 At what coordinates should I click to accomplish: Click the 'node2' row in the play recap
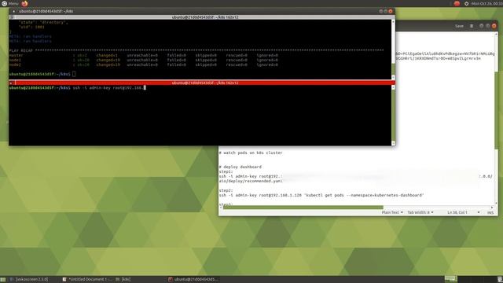(x=143, y=64)
